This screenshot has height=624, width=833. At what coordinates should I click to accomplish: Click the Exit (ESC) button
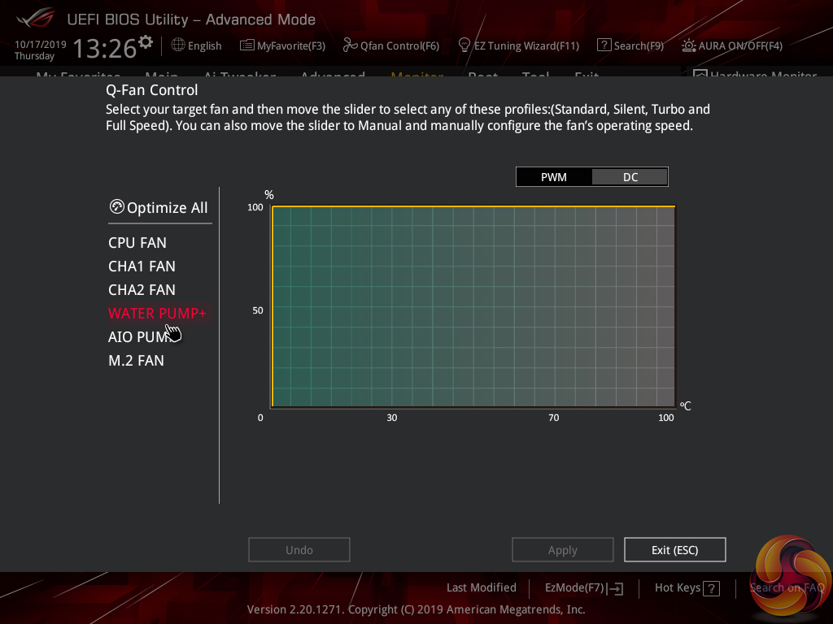tap(674, 550)
